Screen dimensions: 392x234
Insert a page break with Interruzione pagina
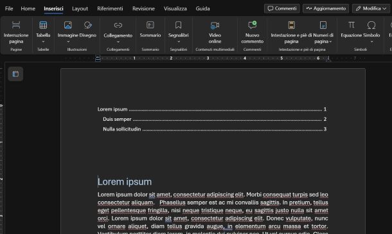click(x=16, y=32)
